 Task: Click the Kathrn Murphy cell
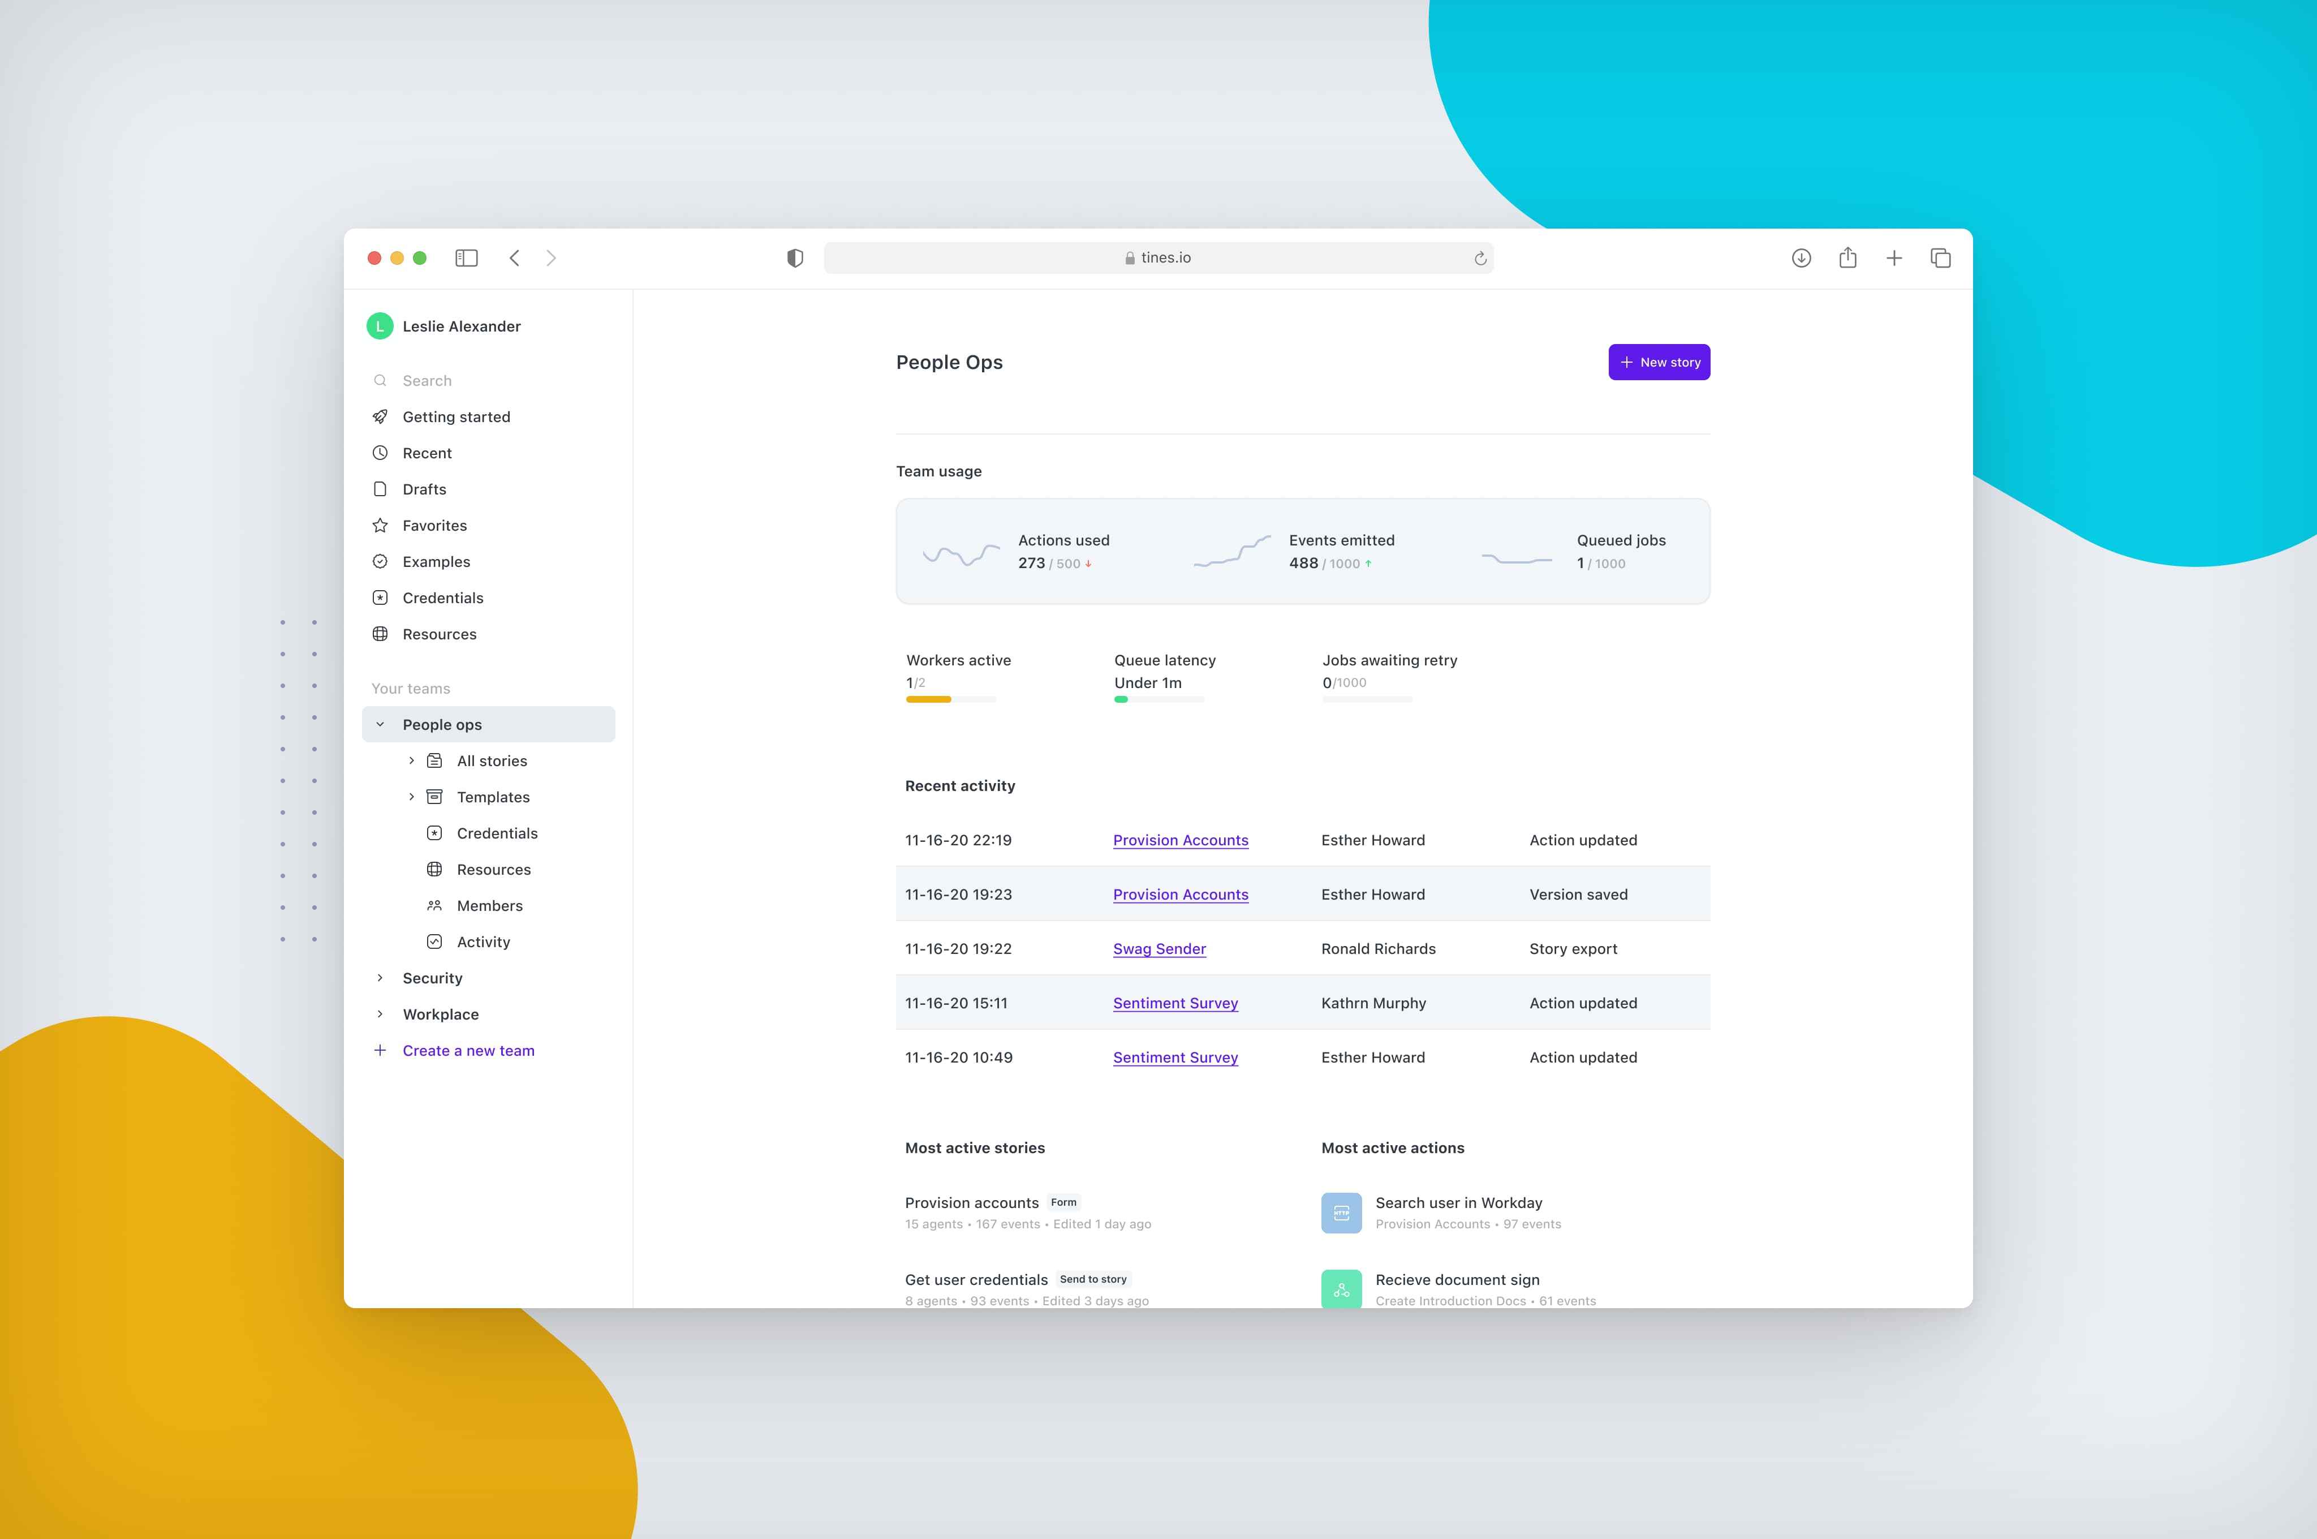(x=1373, y=1003)
